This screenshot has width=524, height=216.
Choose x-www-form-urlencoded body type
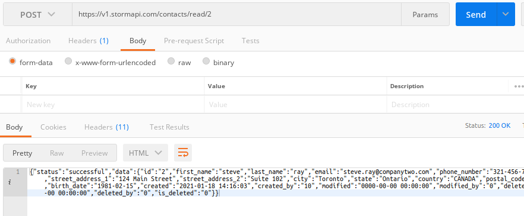click(x=68, y=61)
